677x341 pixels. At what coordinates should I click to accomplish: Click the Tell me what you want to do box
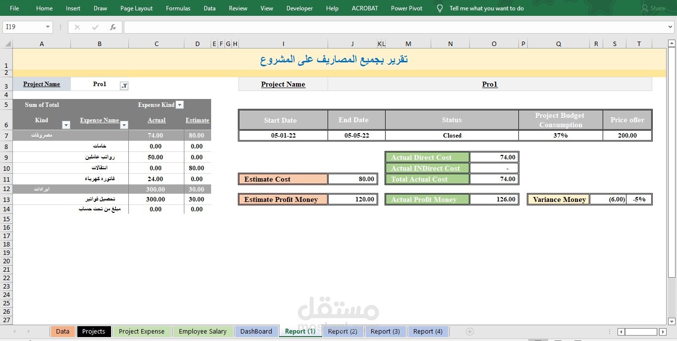coord(486,8)
